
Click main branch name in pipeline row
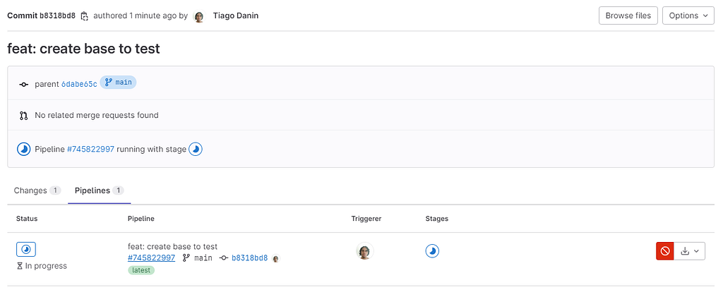203,258
